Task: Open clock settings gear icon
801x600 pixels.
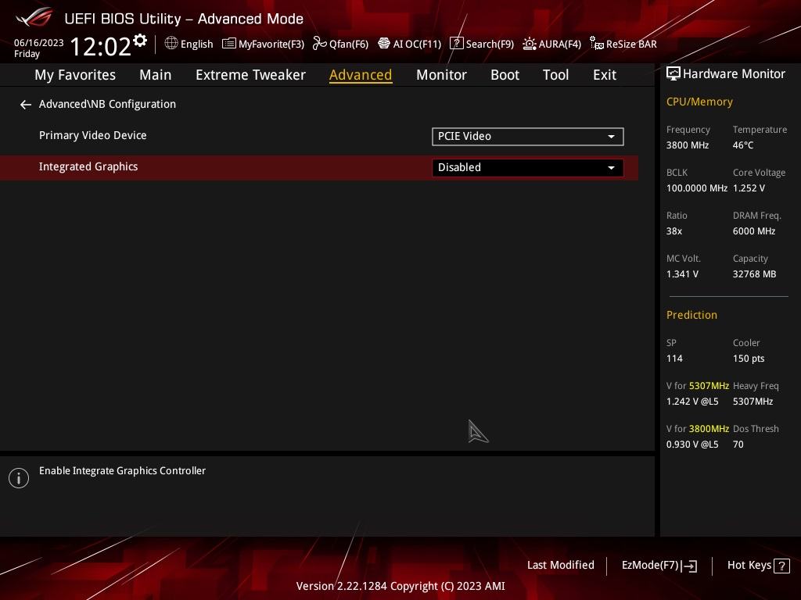Action: [140, 41]
